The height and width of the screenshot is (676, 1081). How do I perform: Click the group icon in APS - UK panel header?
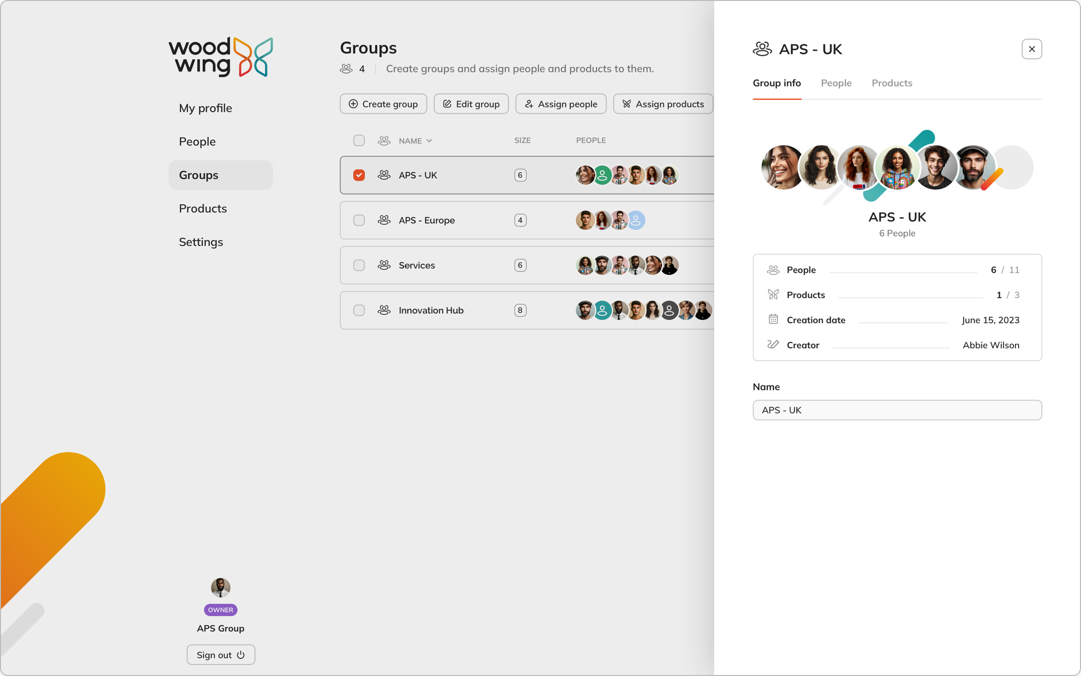762,49
